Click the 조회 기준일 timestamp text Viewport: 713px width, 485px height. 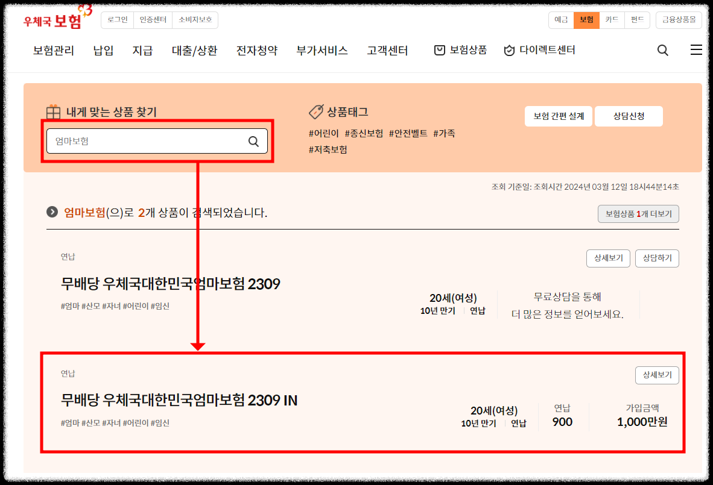point(585,187)
